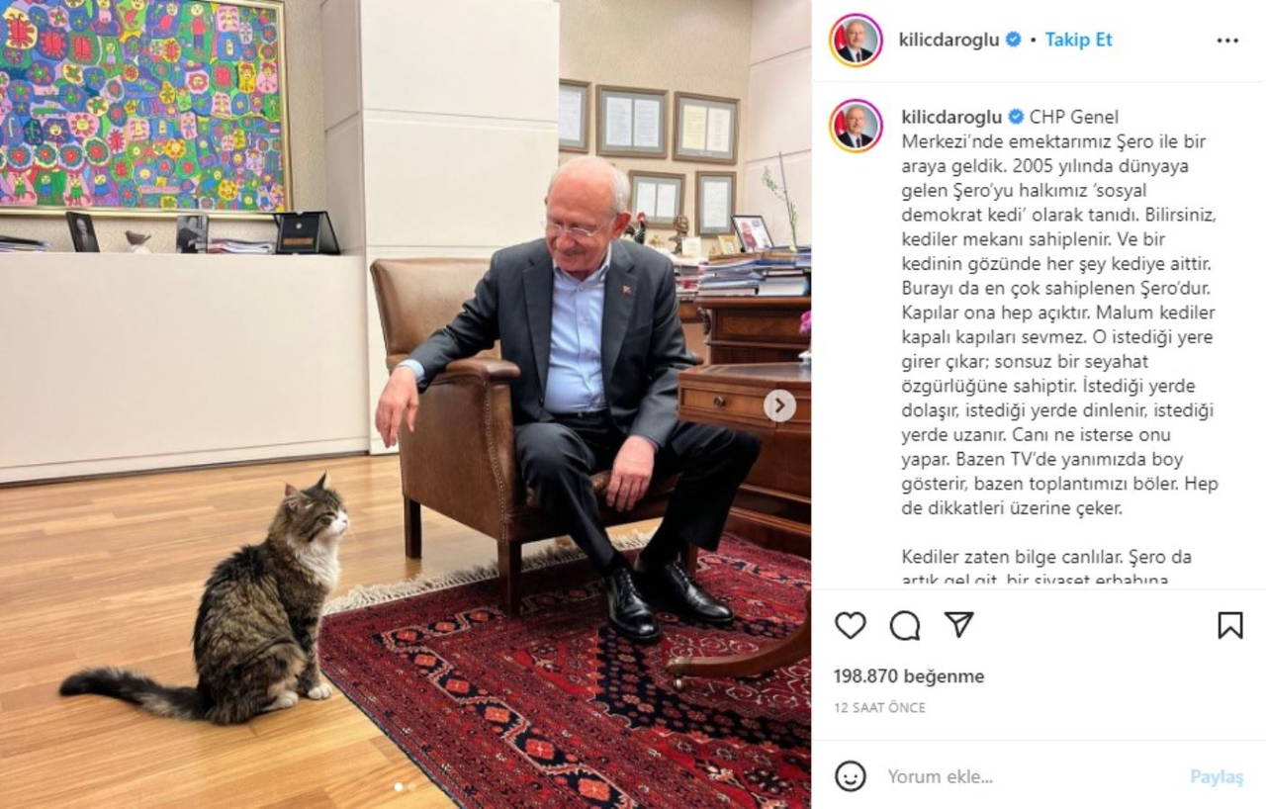The image size is (1266, 809).
Task: Open the emoji picker smiley icon
Action: (850, 776)
